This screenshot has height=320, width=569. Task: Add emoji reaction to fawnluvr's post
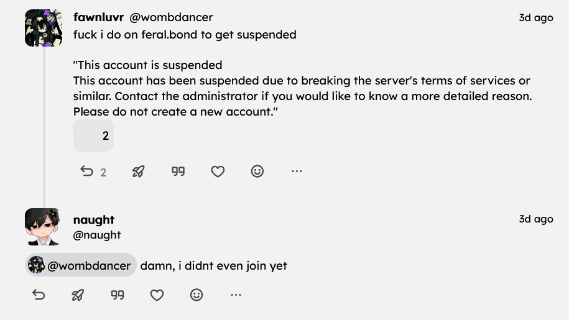pos(257,171)
